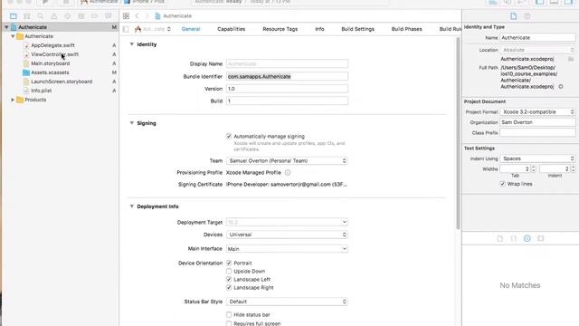Click the Organization field
The height and width of the screenshot is (326, 579).
tap(537, 122)
